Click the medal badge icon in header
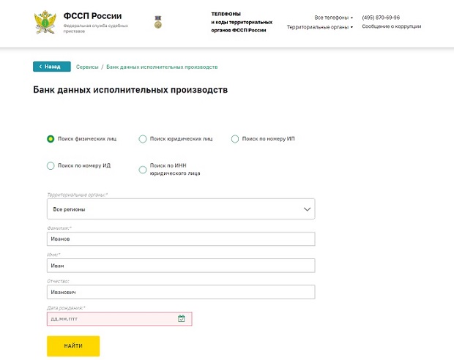The image size is (454, 360). click(157, 22)
